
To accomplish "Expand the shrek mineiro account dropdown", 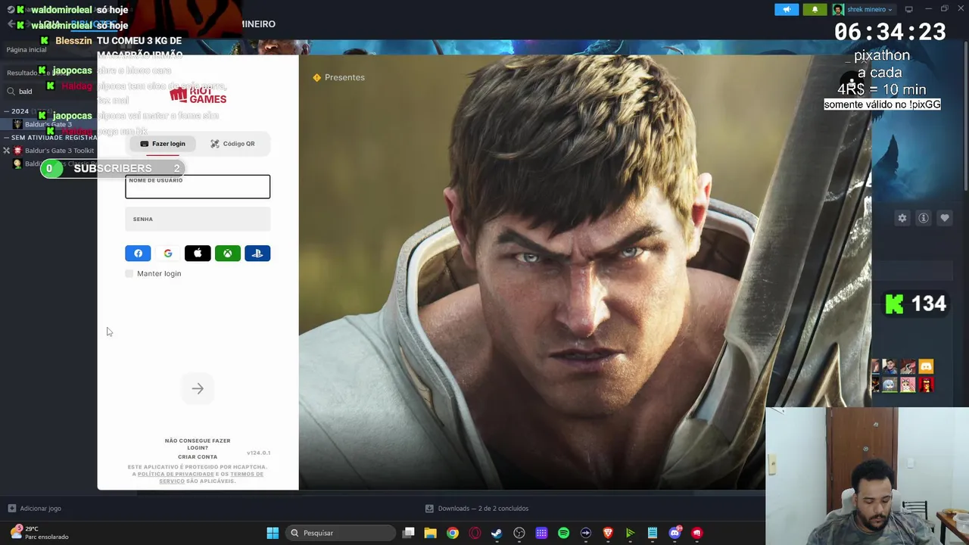I will (863, 9).
